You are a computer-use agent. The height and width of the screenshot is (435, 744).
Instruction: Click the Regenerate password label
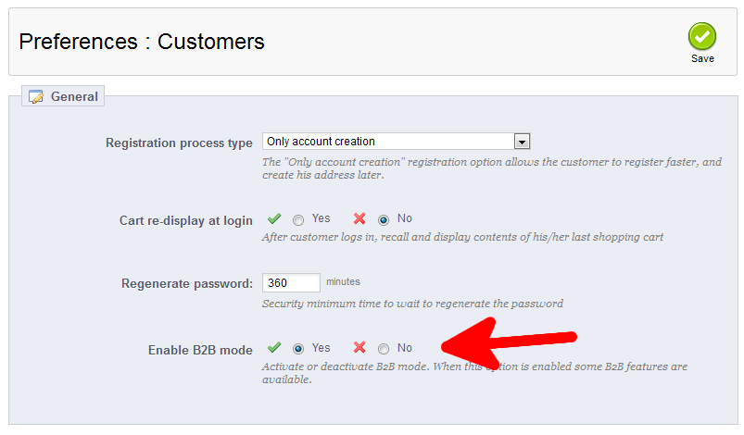pyautogui.click(x=187, y=283)
